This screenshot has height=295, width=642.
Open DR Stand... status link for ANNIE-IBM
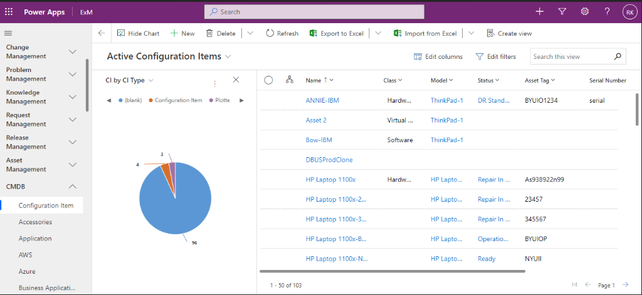tap(494, 100)
